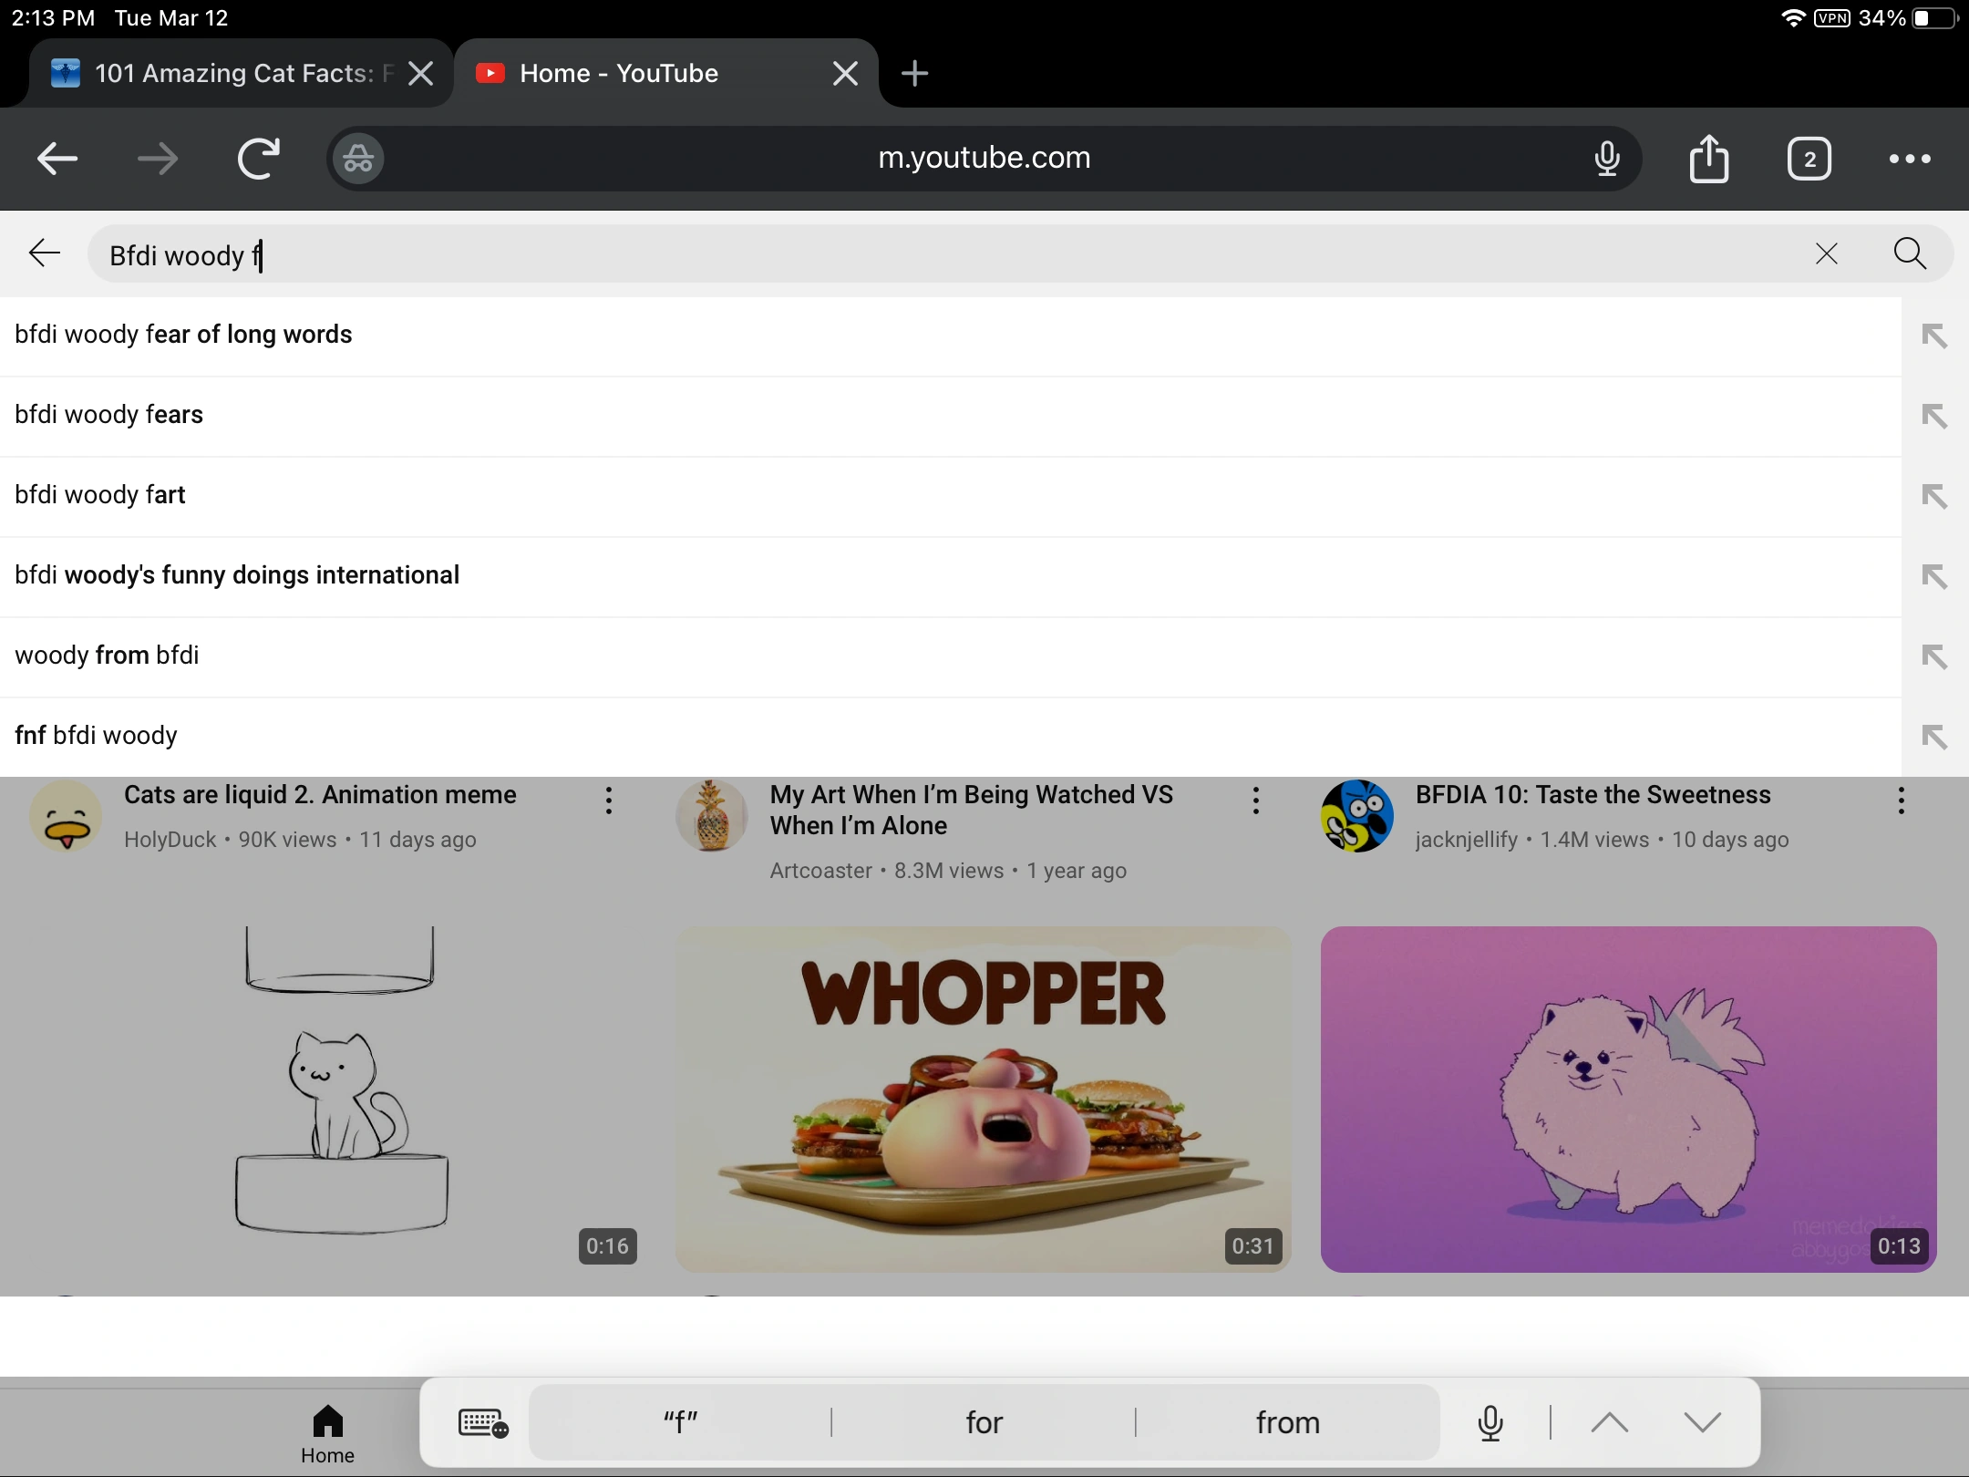This screenshot has width=1969, height=1477.
Task: Tap the browser share icon
Action: click(x=1708, y=159)
